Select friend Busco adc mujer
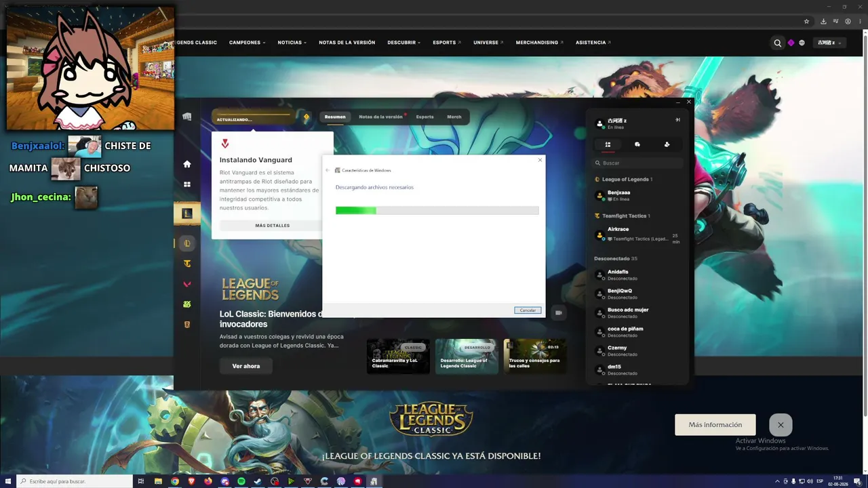Screen dimensions: 868x488 (637, 312)
